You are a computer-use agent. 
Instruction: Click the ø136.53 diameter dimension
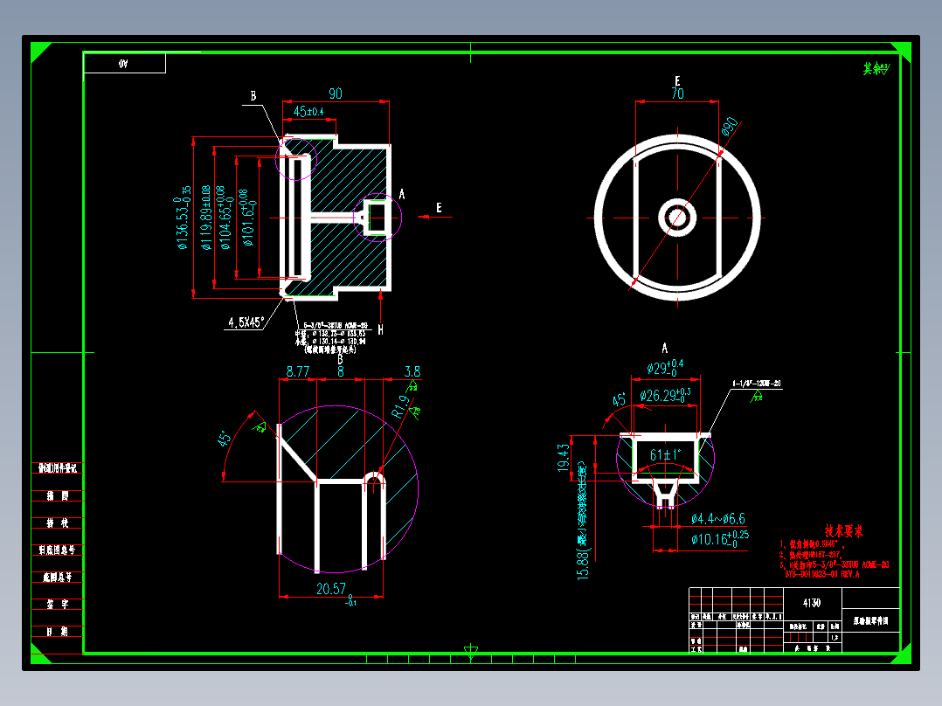click(x=184, y=218)
